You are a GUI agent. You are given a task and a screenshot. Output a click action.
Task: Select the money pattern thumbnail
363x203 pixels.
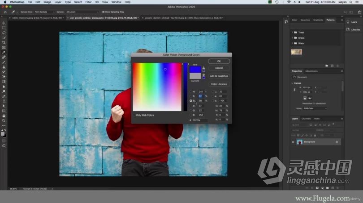pos(296,52)
